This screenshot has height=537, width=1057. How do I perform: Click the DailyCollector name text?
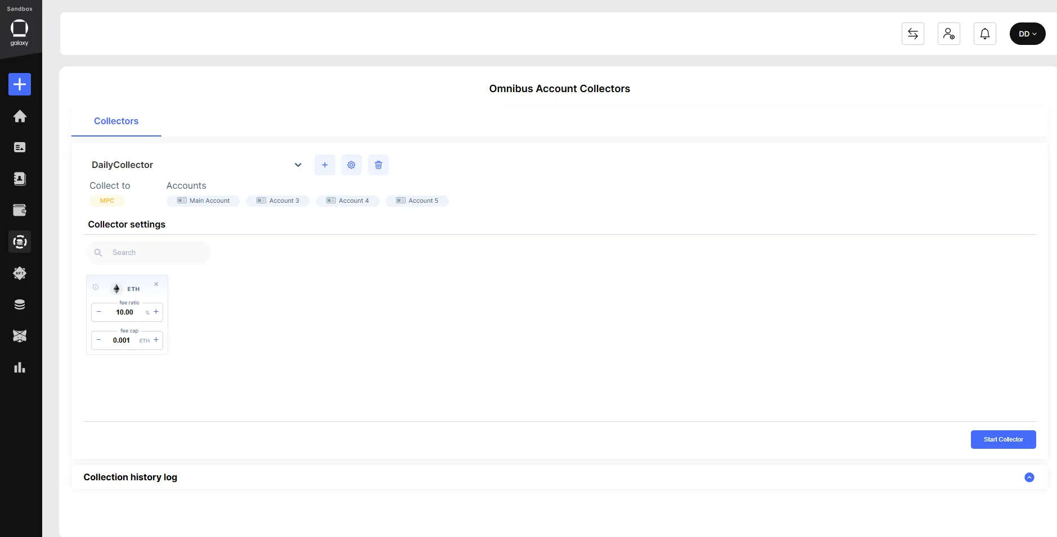tap(122, 165)
